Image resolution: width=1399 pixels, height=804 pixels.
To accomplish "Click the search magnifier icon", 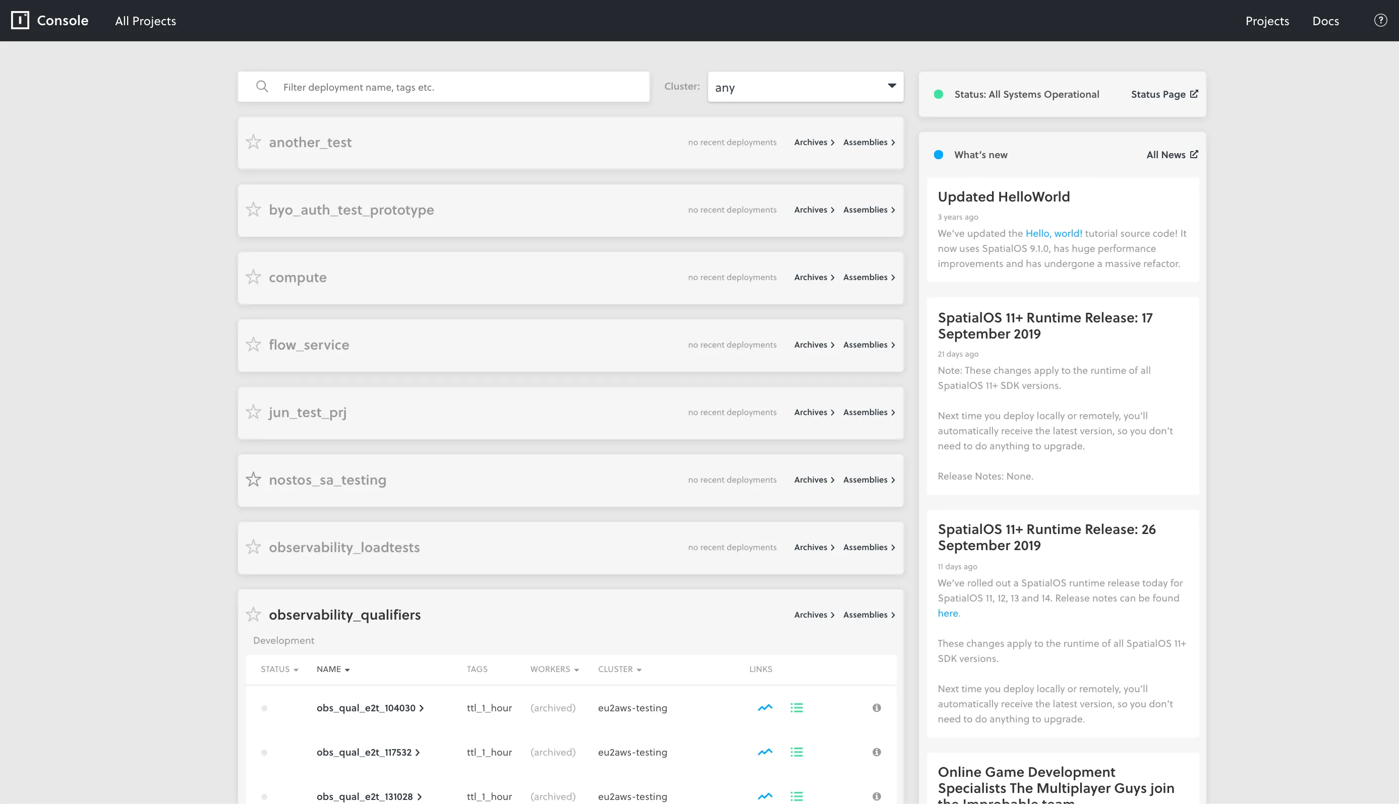I will coord(262,87).
